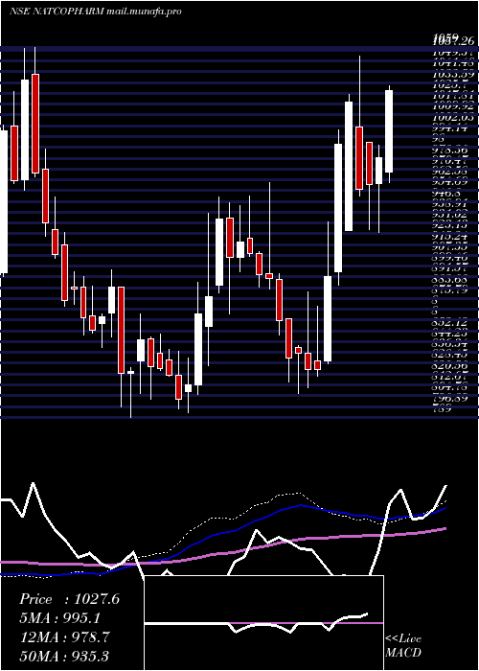Image resolution: width=479 pixels, height=671 pixels.
Task: Click the 50MA : 935.3 value
Action: pyautogui.click(x=64, y=656)
